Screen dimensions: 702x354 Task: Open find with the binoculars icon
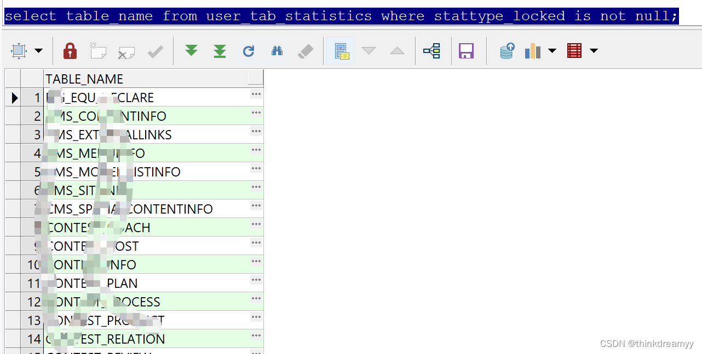(x=277, y=51)
